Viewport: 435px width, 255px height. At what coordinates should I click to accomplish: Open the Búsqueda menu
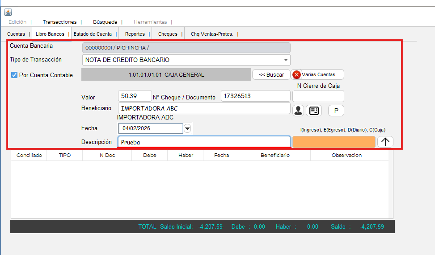click(x=105, y=22)
